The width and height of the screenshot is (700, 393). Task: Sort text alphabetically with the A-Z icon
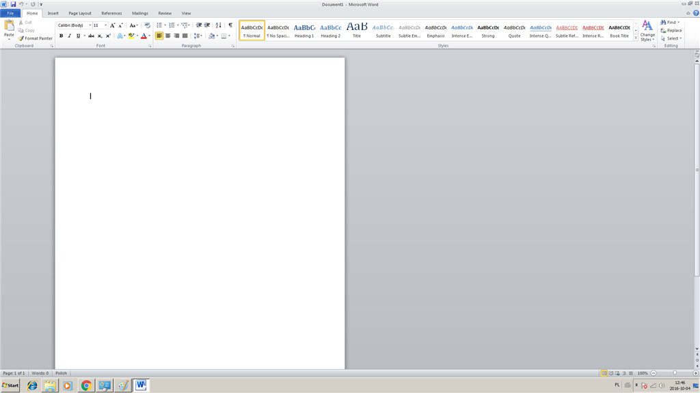[x=218, y=25]
